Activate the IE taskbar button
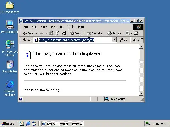This screenshot has height=127, width=170. pos(62,124)
